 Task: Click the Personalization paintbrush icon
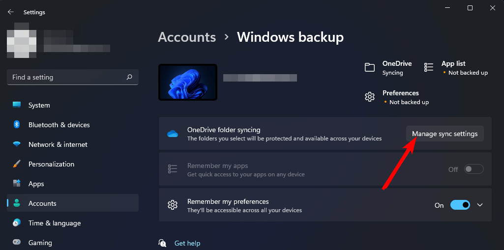(17, 164)
